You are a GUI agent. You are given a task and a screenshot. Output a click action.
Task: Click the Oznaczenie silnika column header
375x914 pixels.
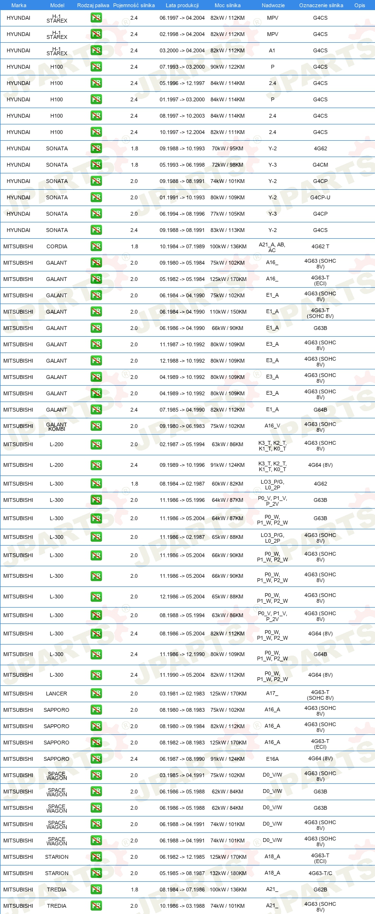321,5
